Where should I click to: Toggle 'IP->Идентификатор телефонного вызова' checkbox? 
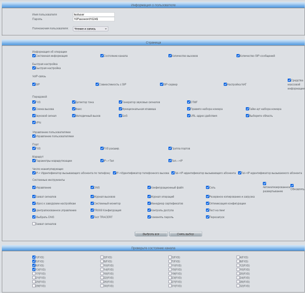point(115,173)
